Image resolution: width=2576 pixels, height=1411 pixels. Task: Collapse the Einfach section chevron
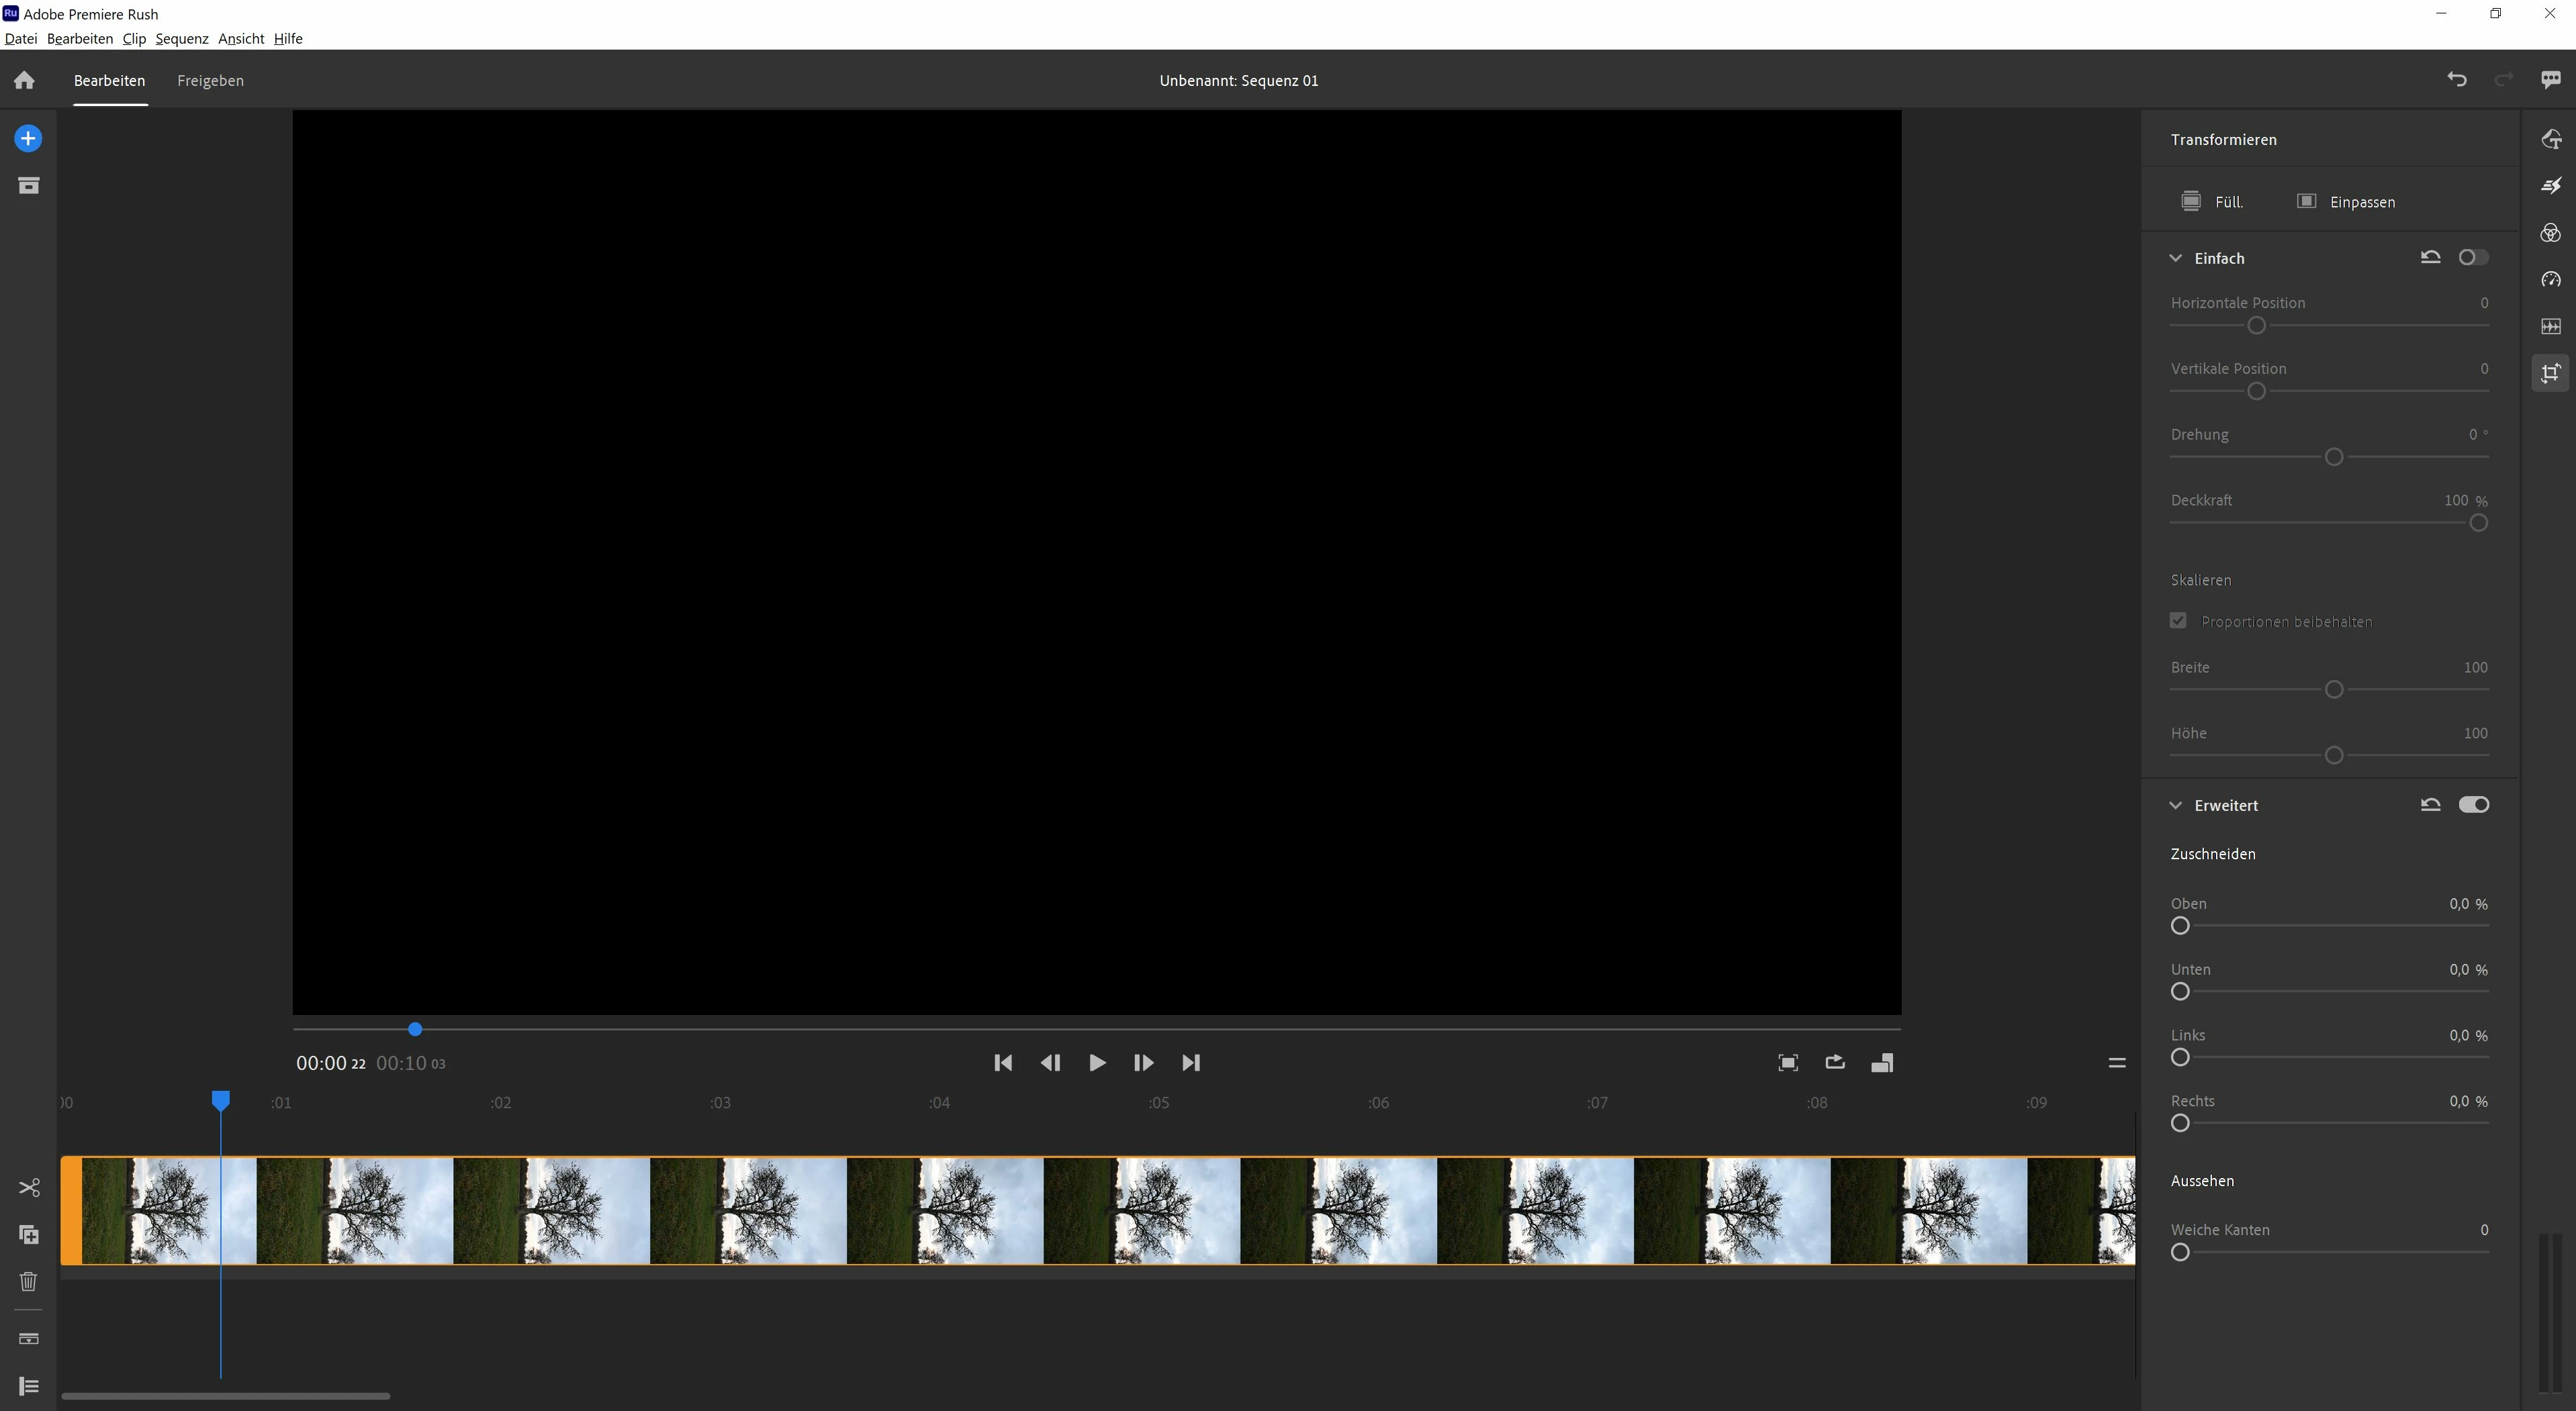(x=2175, y=258)
